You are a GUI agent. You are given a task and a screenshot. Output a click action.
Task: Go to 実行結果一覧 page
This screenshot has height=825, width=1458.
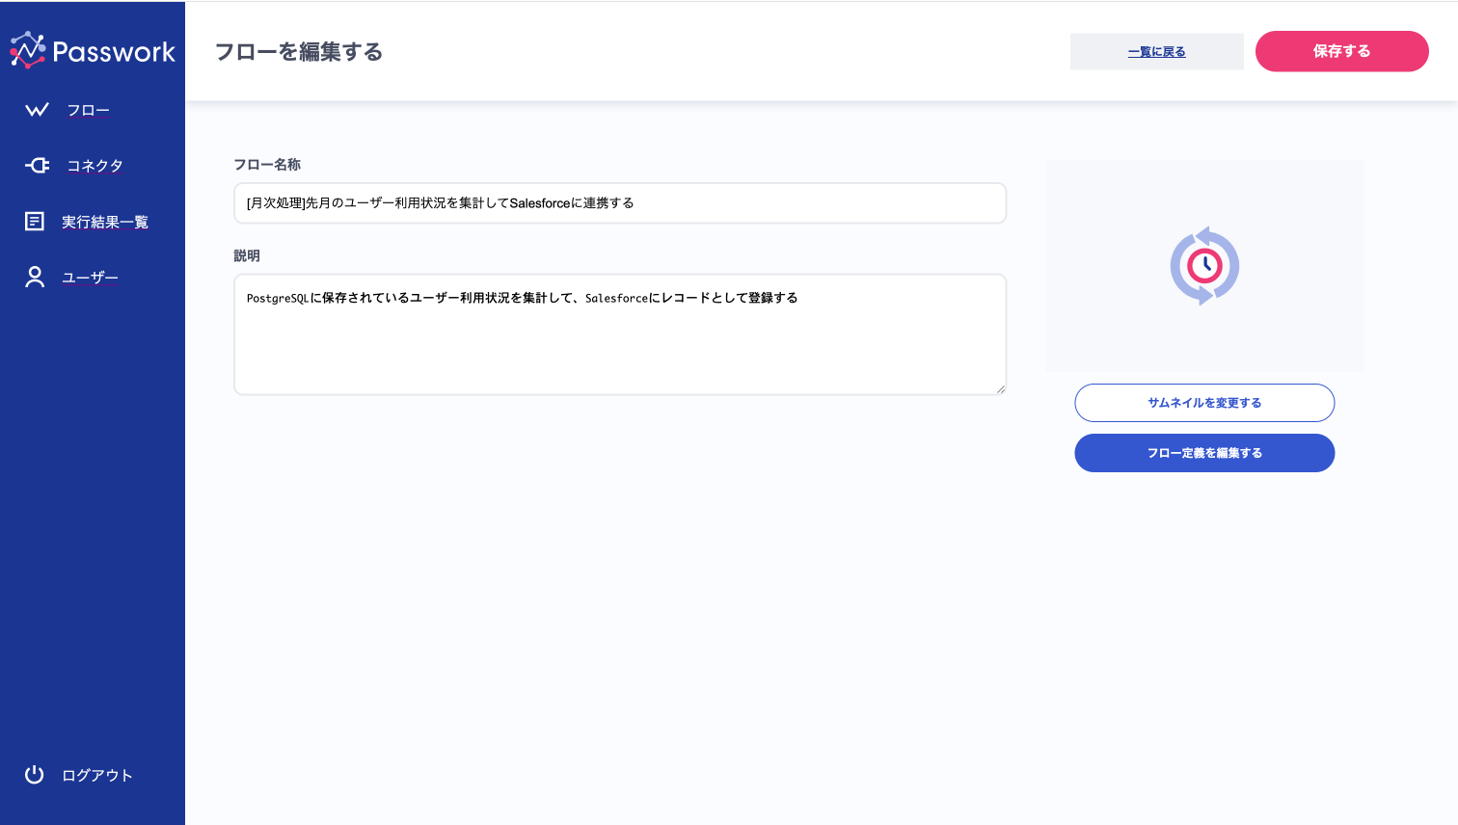[x=104, y=223]
